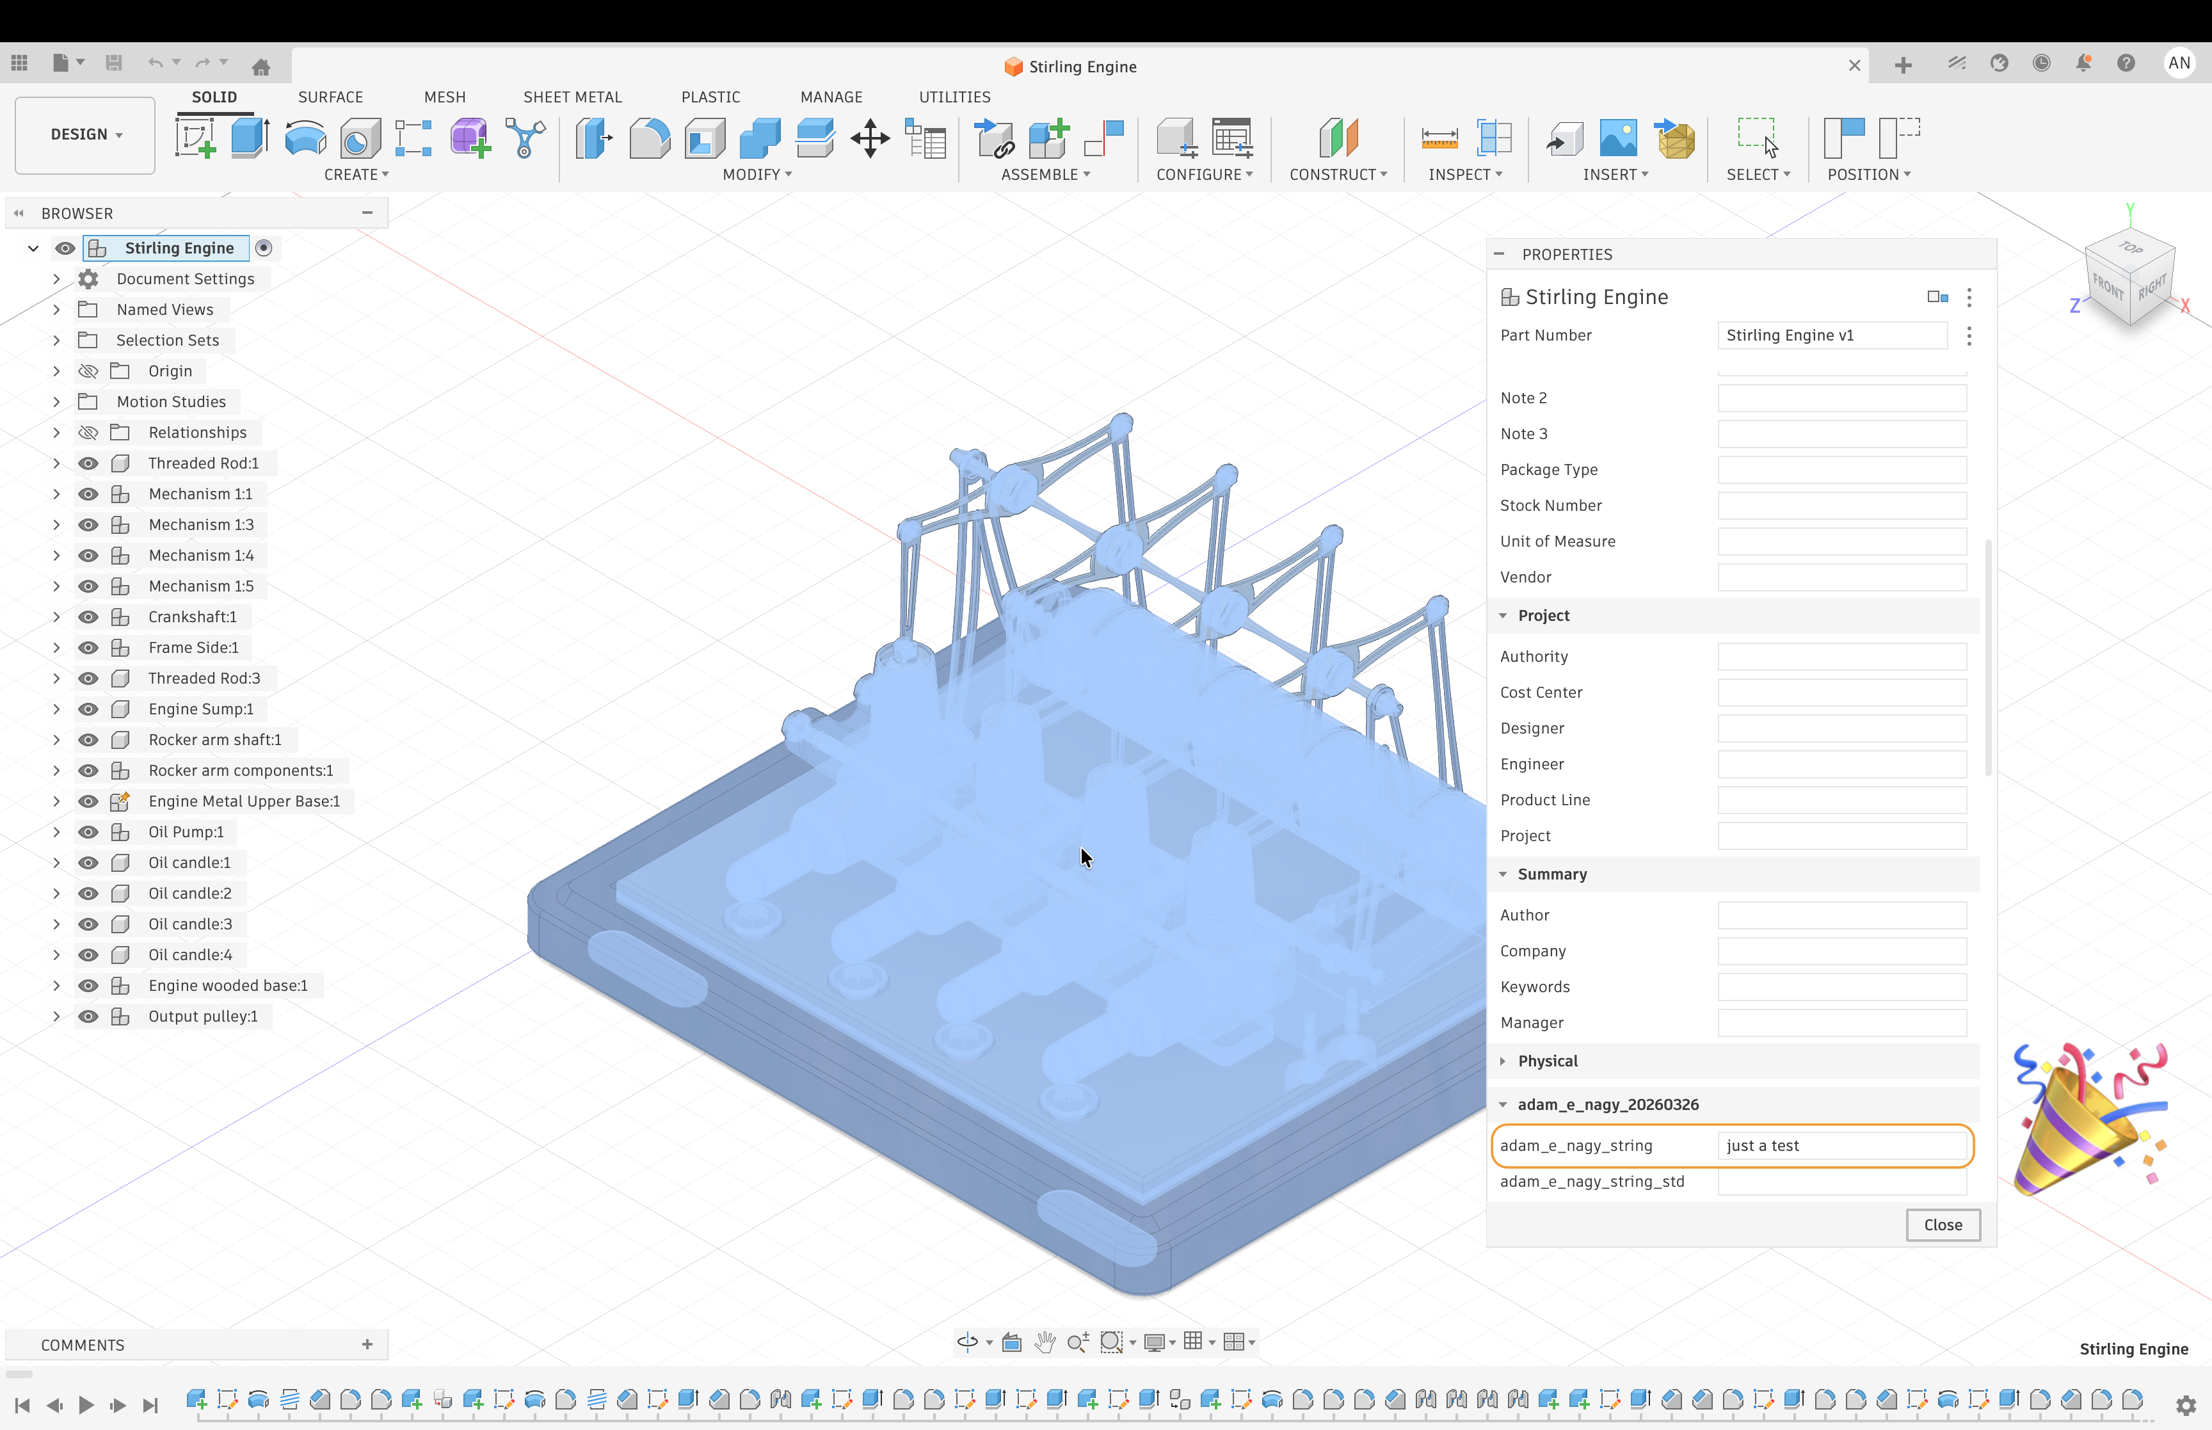The width and height of the screenshot is (2212, 1430).
Task: Open the DESIGN workspace dropdown
Action: [x=85, y=134]
